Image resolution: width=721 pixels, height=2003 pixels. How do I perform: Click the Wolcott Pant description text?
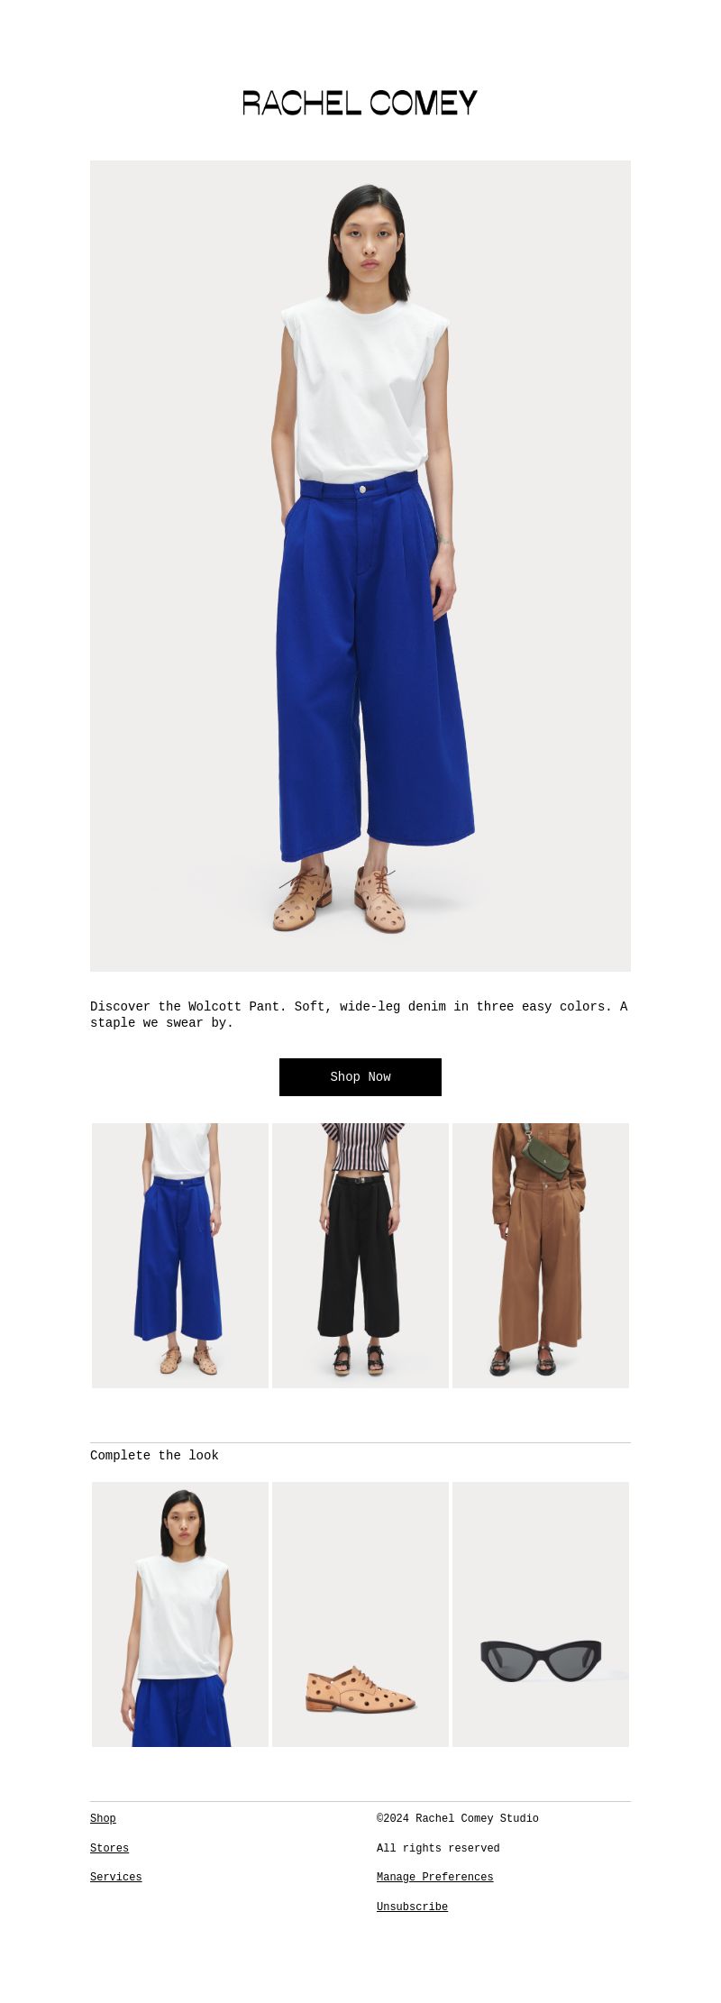point(359,1014)
